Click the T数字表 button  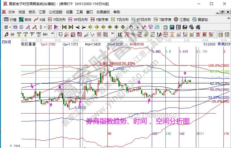point(163,20)
